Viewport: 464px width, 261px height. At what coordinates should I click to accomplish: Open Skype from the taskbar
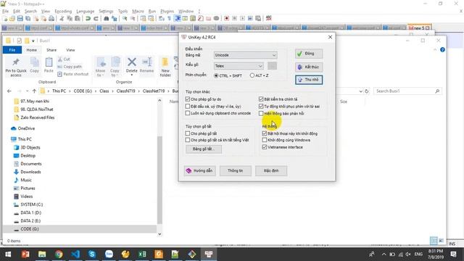point(92,254)
